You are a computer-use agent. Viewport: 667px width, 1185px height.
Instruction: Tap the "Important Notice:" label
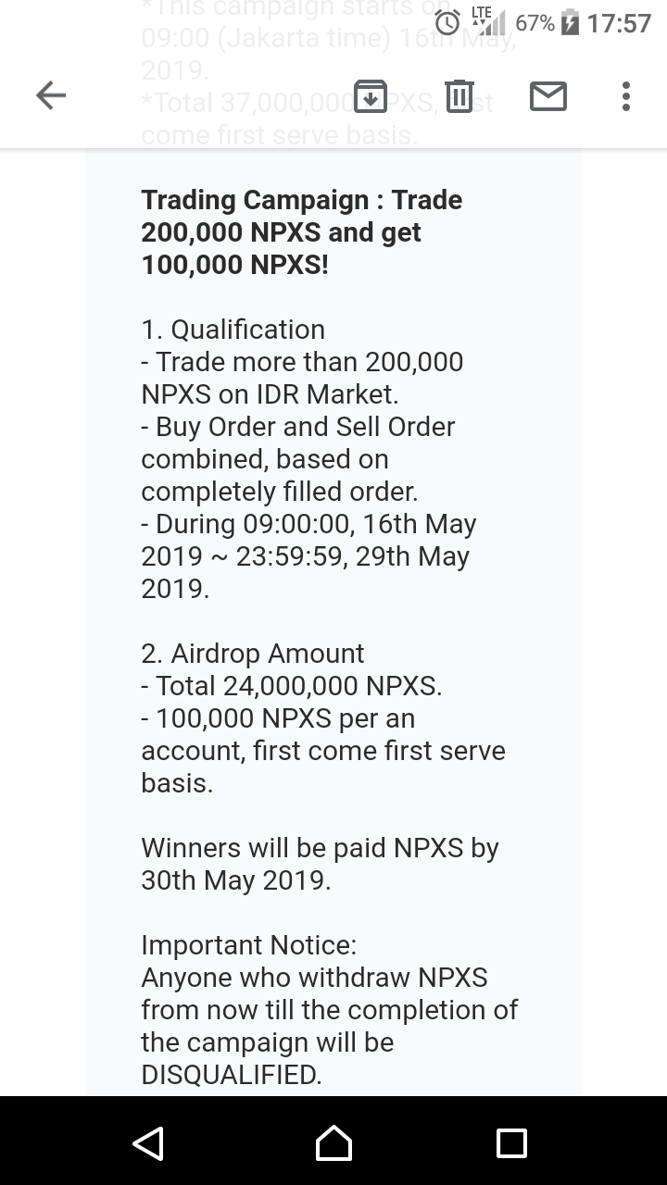coord(248,945)
